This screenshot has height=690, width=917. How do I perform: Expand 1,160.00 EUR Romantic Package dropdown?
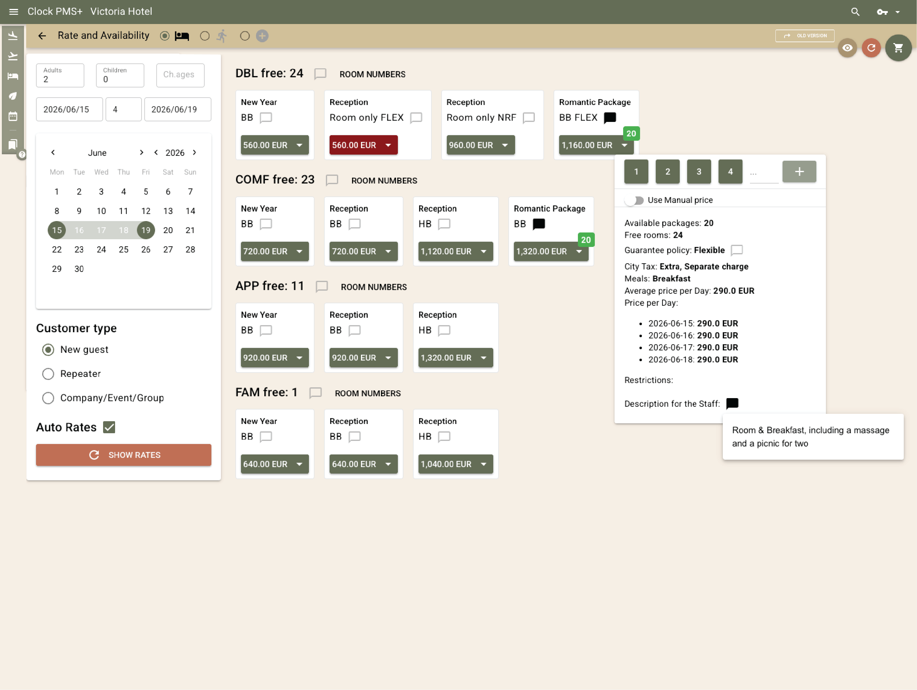596,145
